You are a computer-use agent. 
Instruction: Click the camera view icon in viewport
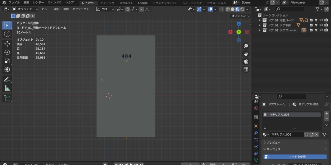coord(246,61)
